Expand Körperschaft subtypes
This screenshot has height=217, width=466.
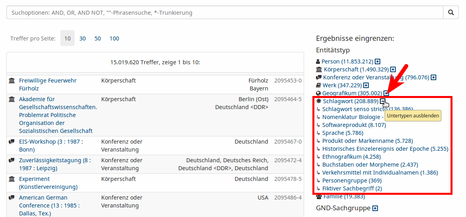click(x=393, y=69)
